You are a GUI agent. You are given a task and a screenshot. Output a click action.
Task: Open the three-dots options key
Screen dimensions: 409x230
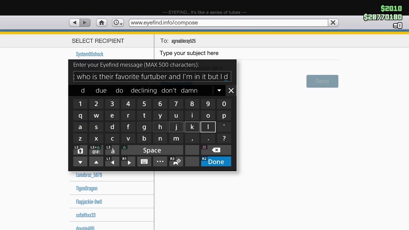click(x=160, y=162)
